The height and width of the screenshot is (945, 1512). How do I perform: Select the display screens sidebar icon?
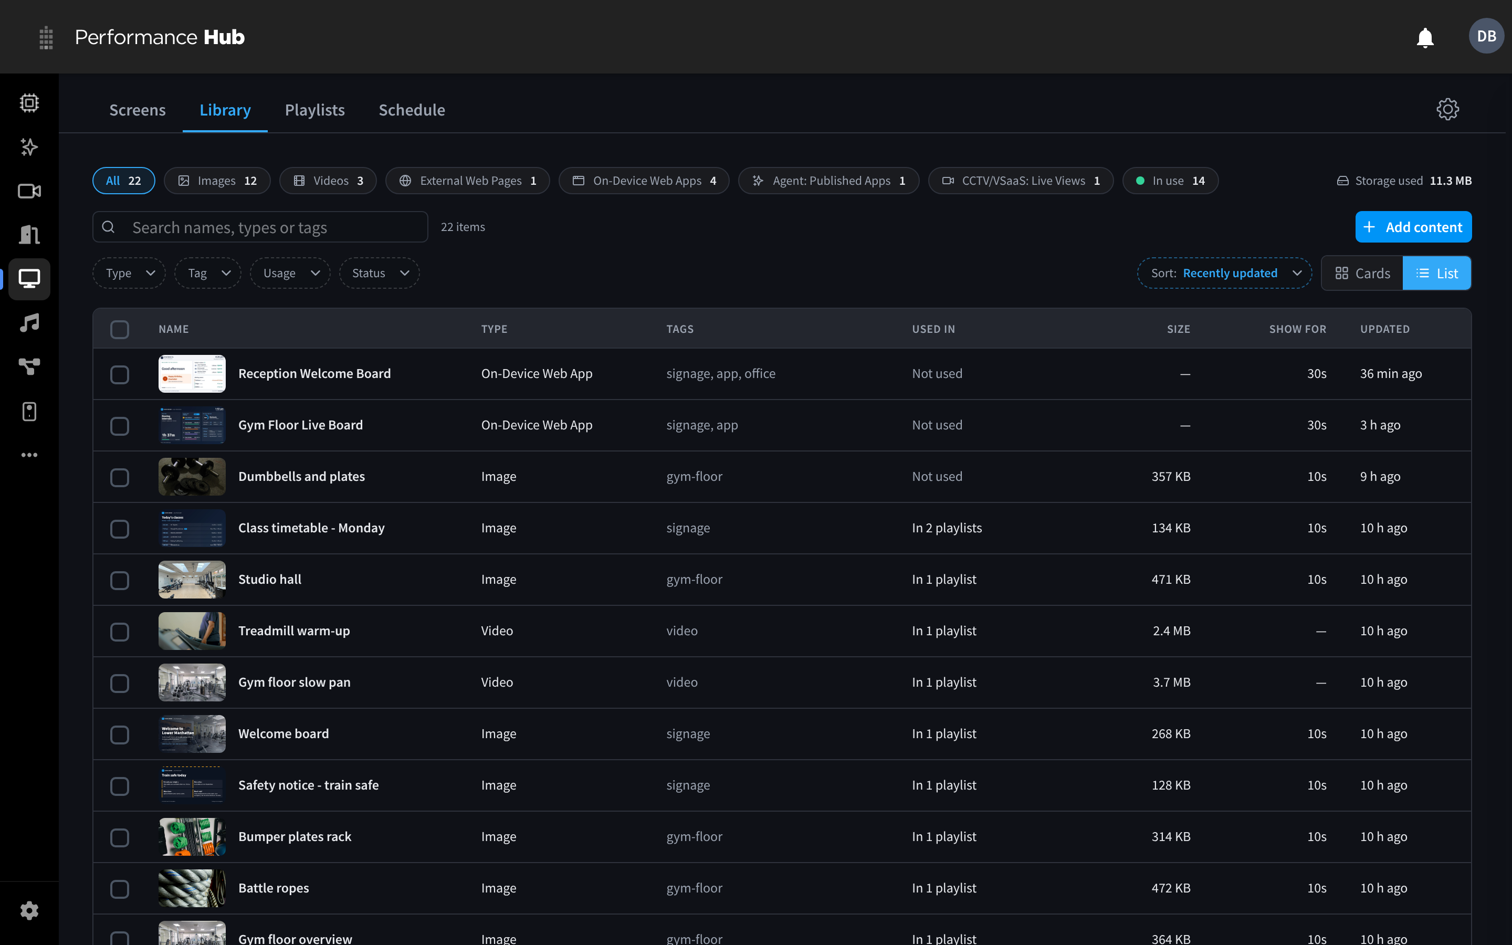coord(29,279)
